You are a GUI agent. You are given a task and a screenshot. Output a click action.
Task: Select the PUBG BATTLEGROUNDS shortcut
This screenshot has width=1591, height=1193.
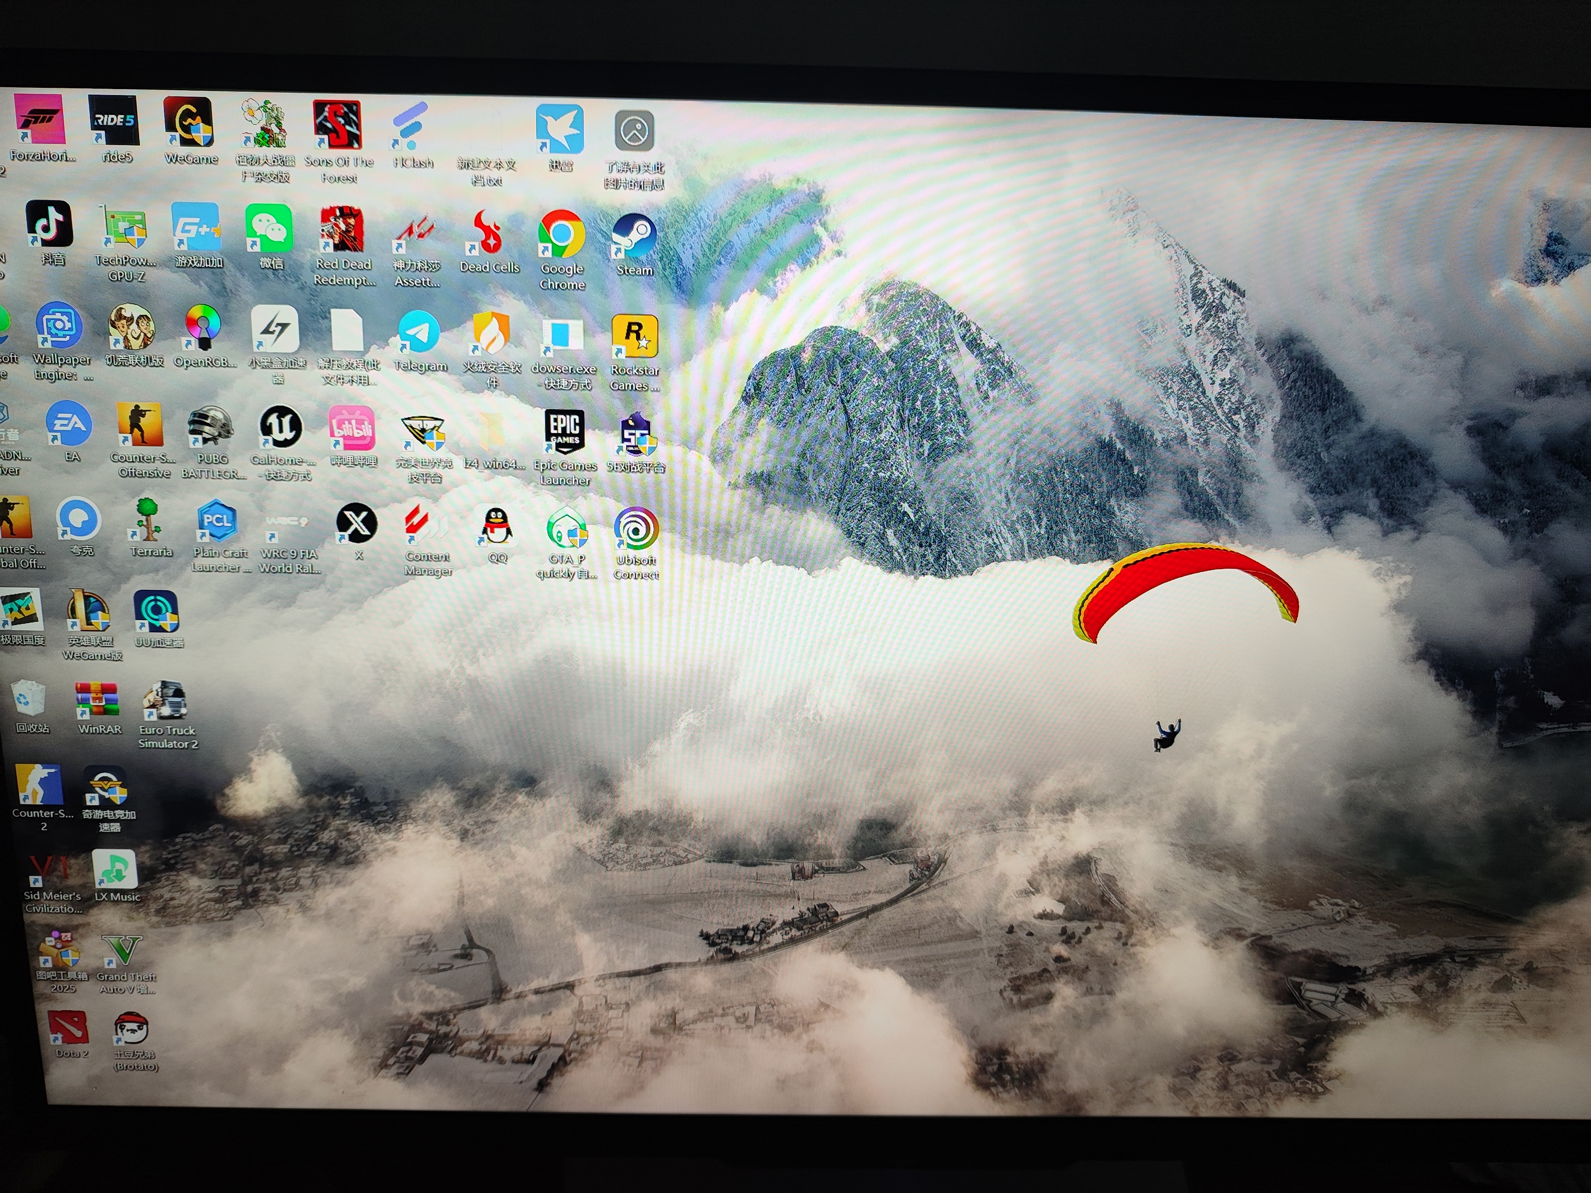click(210, 428)
